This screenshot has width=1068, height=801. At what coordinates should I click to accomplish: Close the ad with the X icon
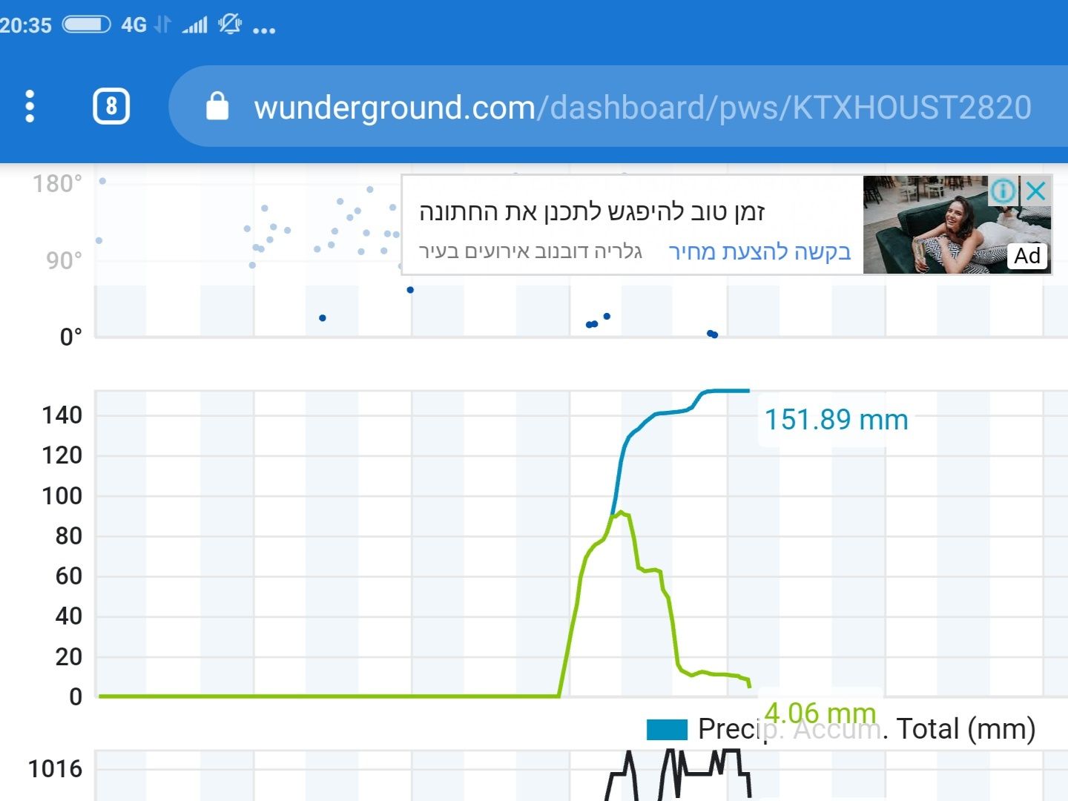click(x=1036, y=191)
